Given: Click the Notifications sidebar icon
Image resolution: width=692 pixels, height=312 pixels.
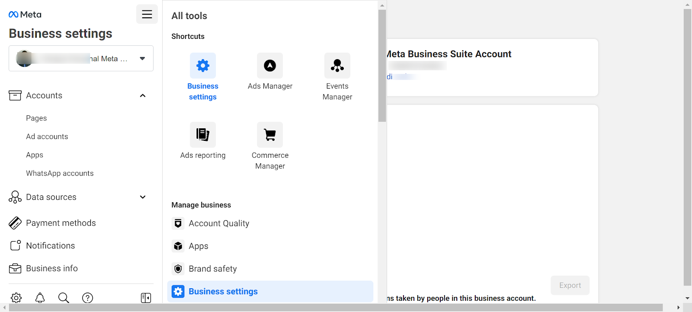Looking at the screenshot, I should pyautogui.click(x=15, y=245).
